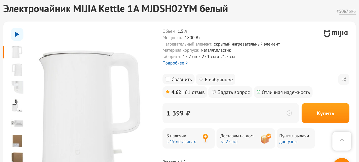The height and width of the screenshot is (162, 359).
Task: Click the rating star icon
Action: pos(168,92)
